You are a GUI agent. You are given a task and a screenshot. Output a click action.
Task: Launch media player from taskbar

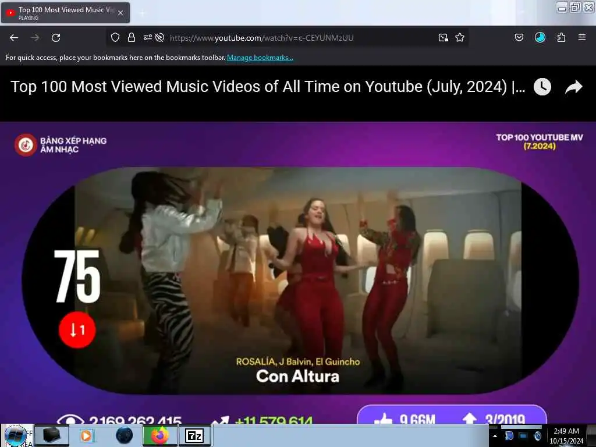pos(86,435)
